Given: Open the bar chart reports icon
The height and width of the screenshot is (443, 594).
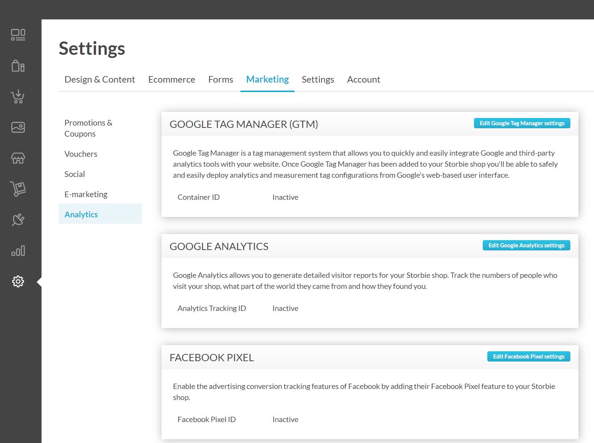Looking at the screenshot, I should (18, 251).
